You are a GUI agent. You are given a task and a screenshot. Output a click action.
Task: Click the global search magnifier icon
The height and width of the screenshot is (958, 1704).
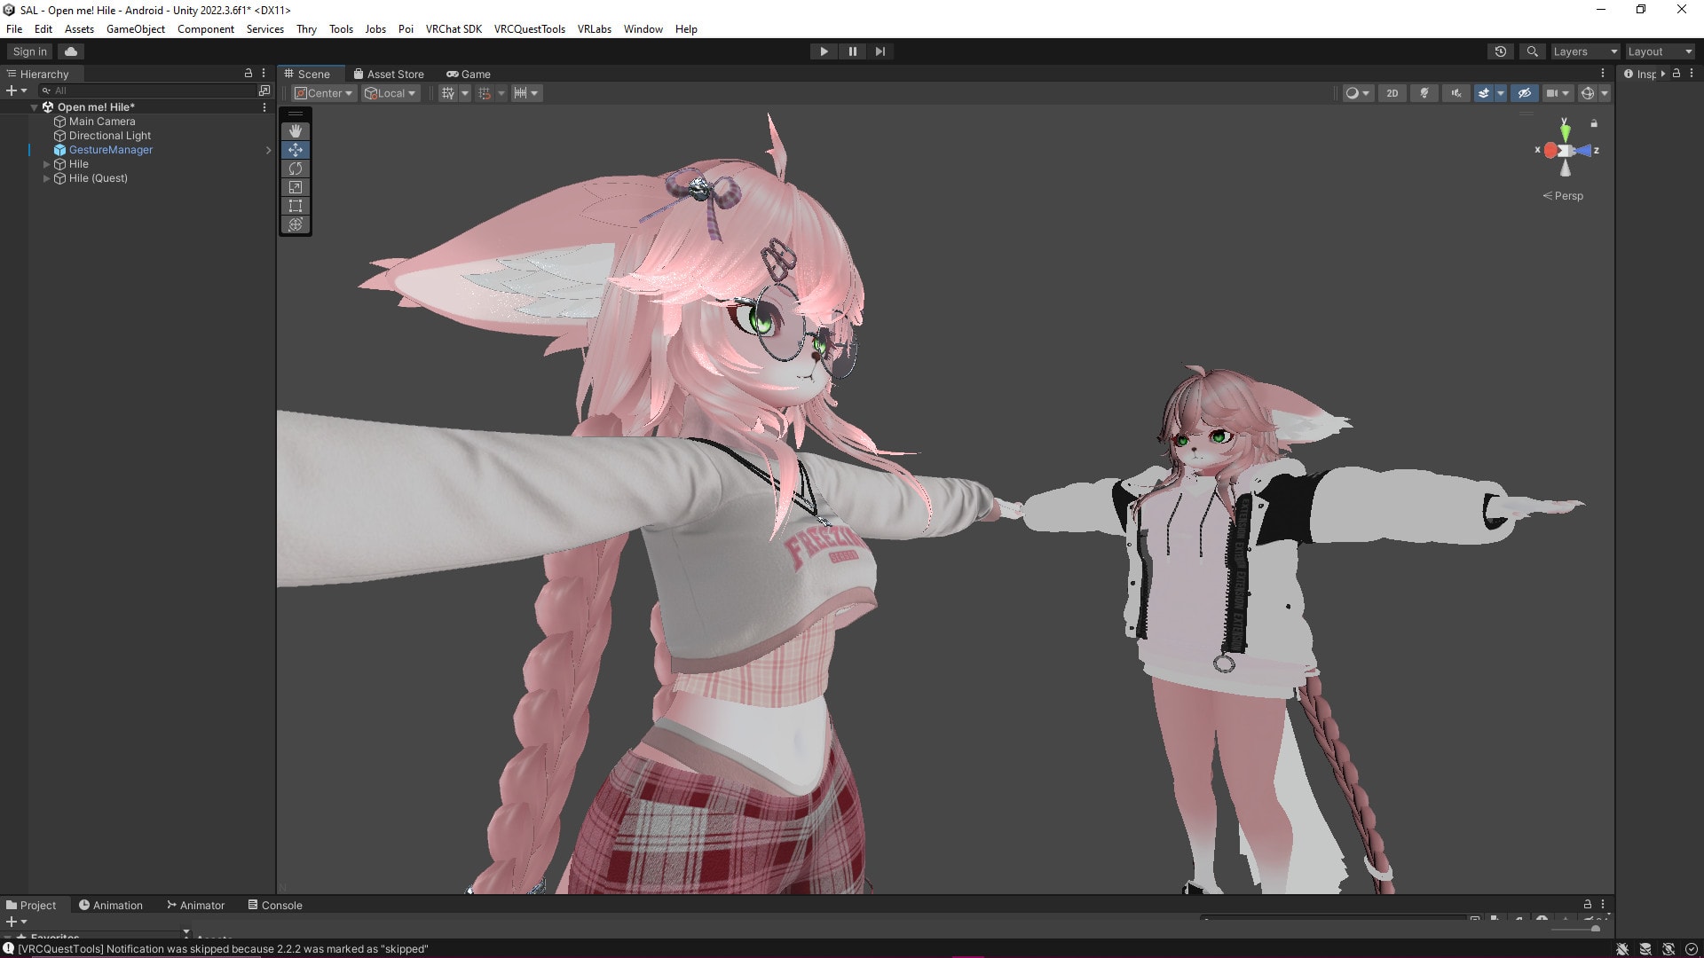tap(1532, 51)
